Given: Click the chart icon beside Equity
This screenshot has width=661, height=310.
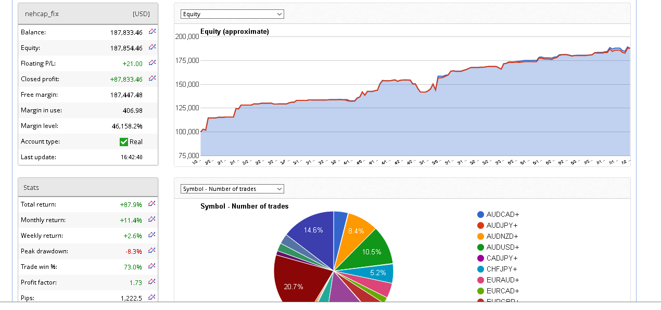Looking at the screenshot, I should [152, 47].
